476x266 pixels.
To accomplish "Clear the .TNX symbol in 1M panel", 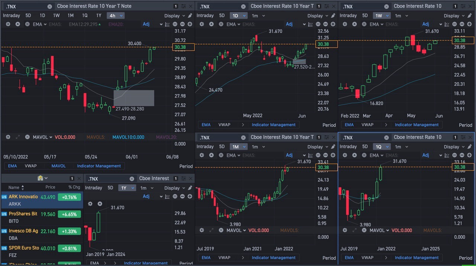I will point(244,137).
